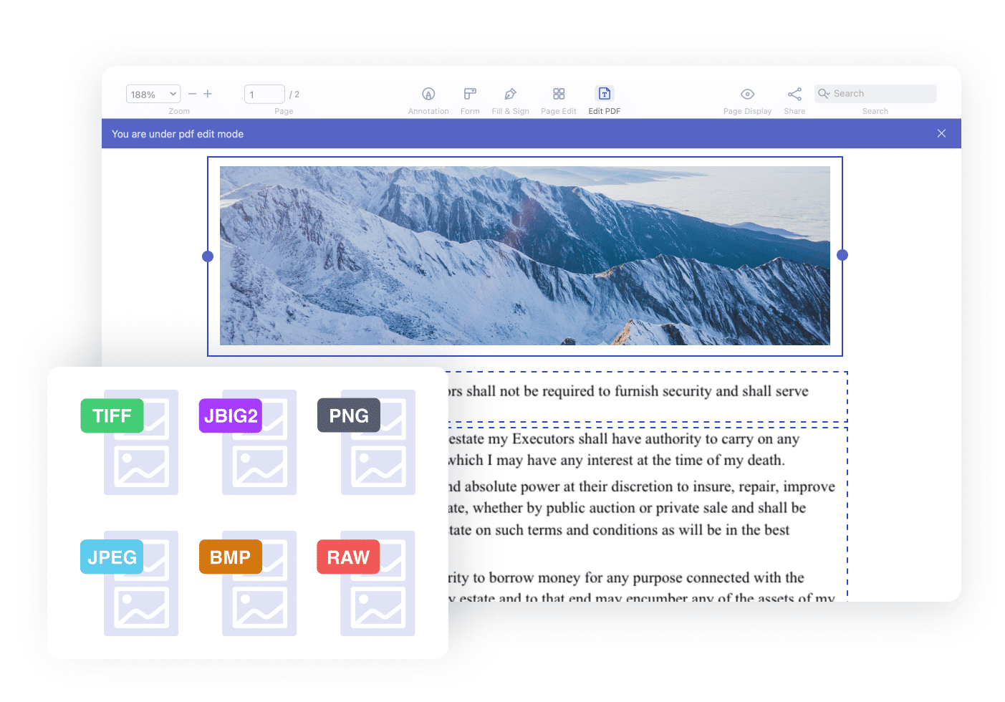1005x702 pixels.
Task: Zoom in with the plus button
Action: (208, 94)
